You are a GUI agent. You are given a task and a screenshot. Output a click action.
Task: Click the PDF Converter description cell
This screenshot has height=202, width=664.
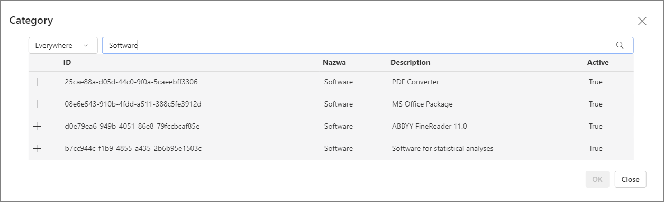coord(415,82)
